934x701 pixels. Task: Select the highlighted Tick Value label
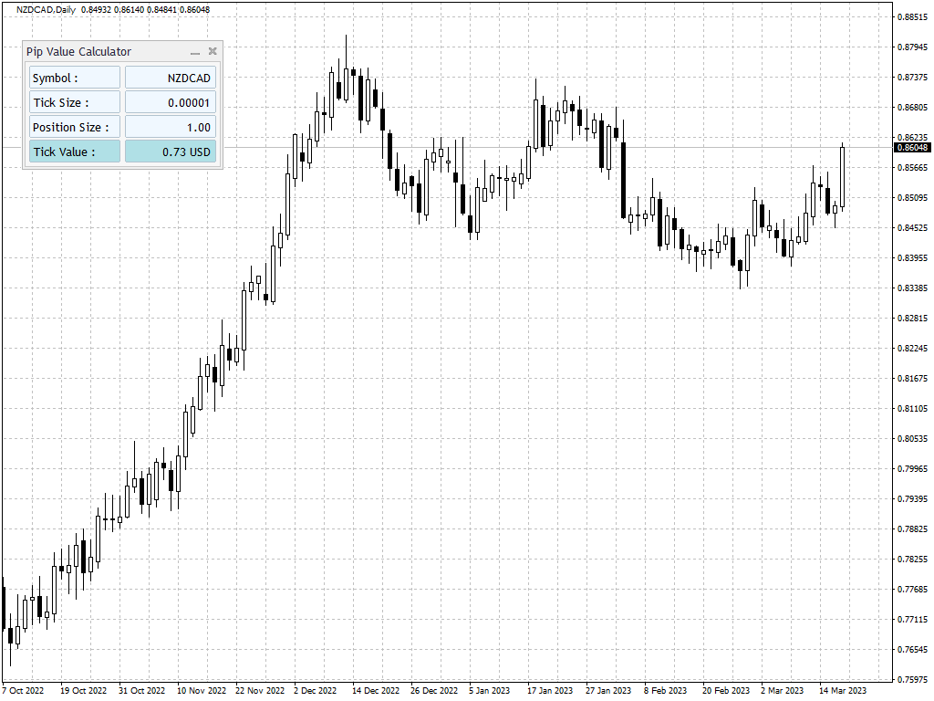[x=75, y=152]
